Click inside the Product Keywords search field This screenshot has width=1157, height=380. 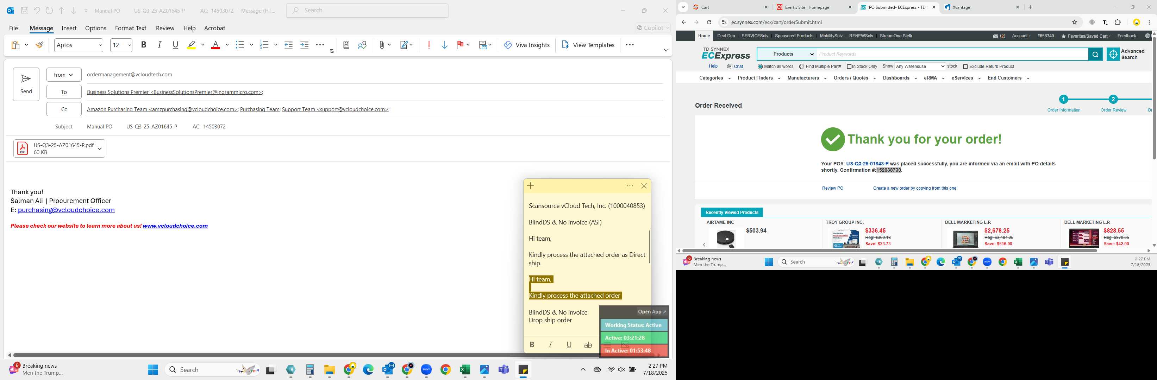click(952, 54)
